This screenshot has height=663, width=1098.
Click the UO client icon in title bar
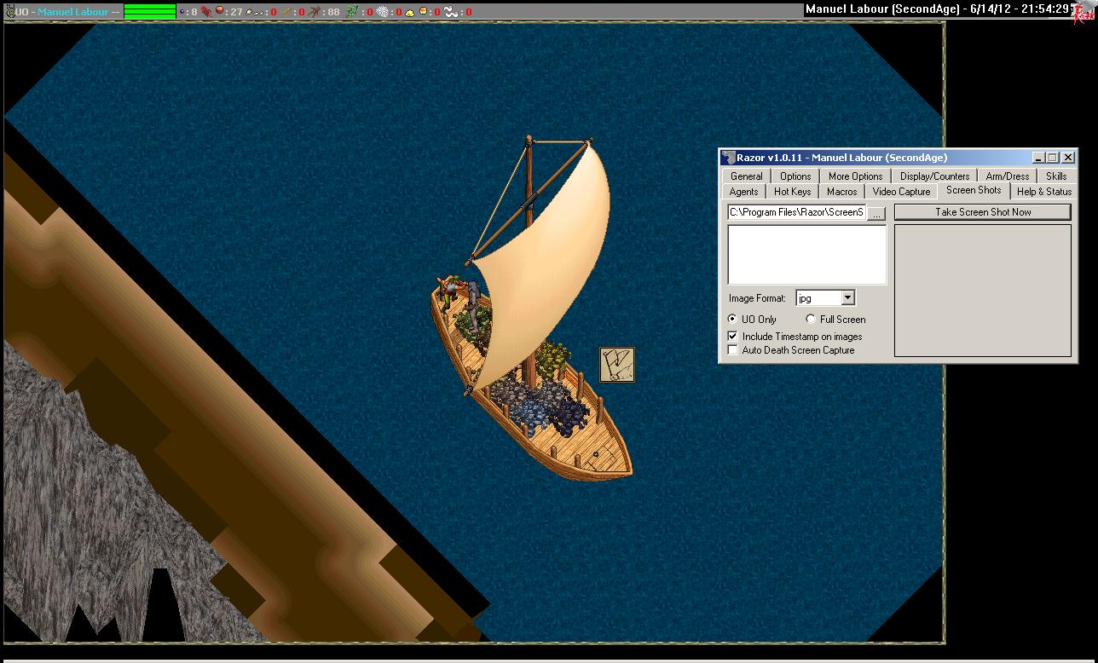click(9, 12)
